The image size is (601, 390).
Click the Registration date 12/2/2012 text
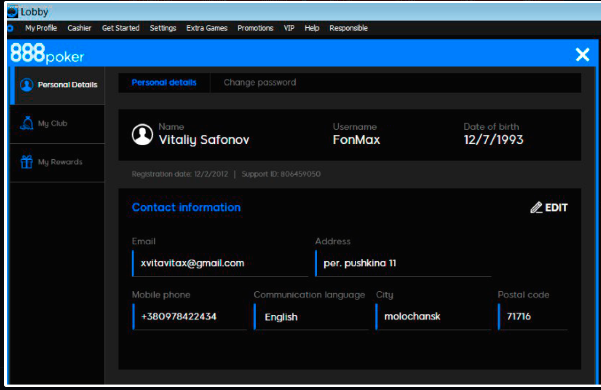[180, 174]
